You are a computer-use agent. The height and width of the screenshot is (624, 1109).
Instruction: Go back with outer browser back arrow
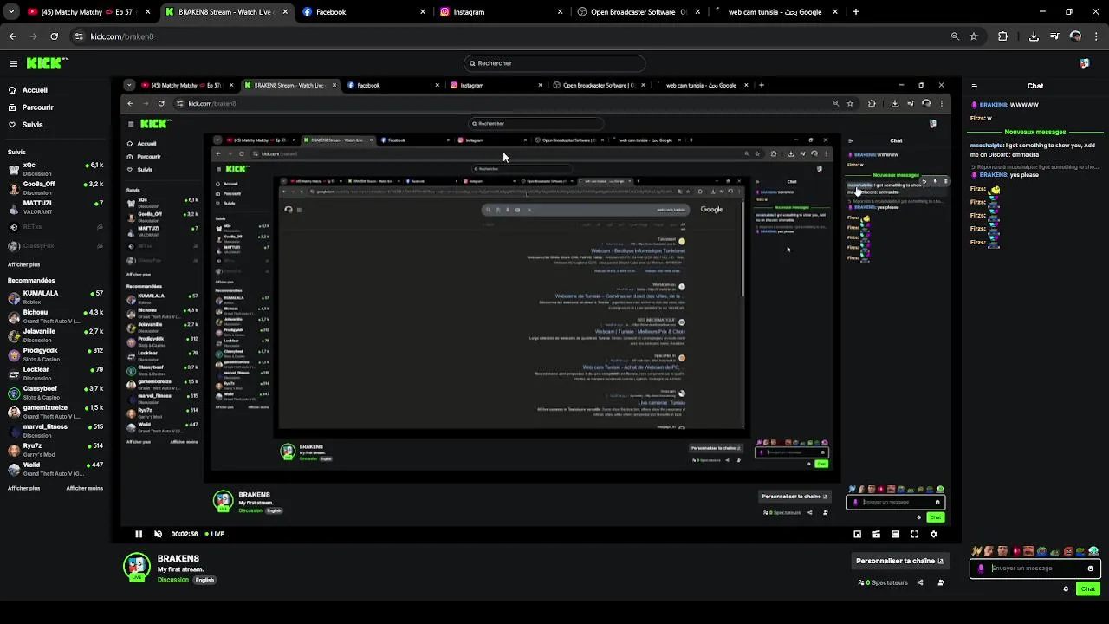coord(12,36)
